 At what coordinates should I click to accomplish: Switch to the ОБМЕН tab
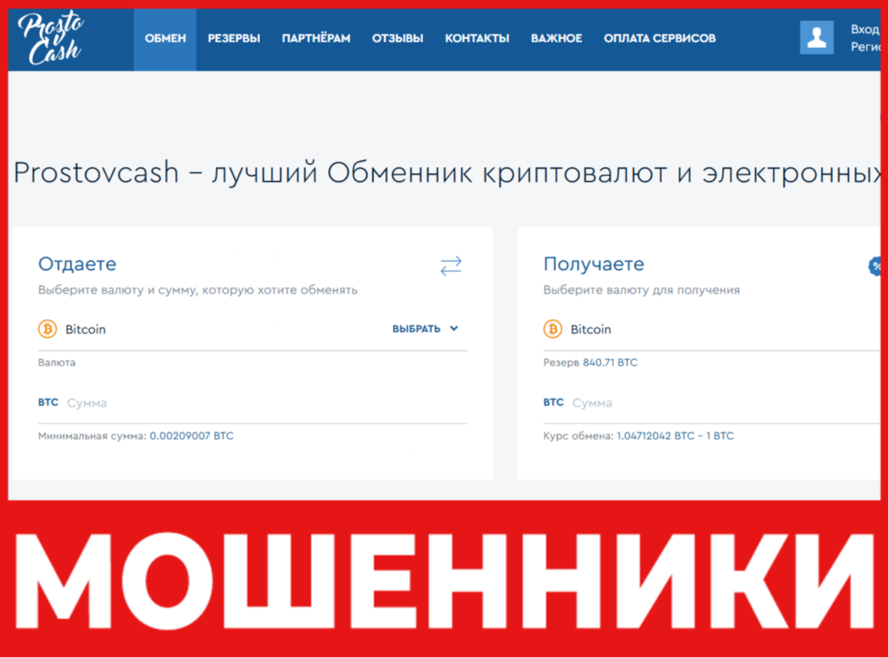click(164, 38)
